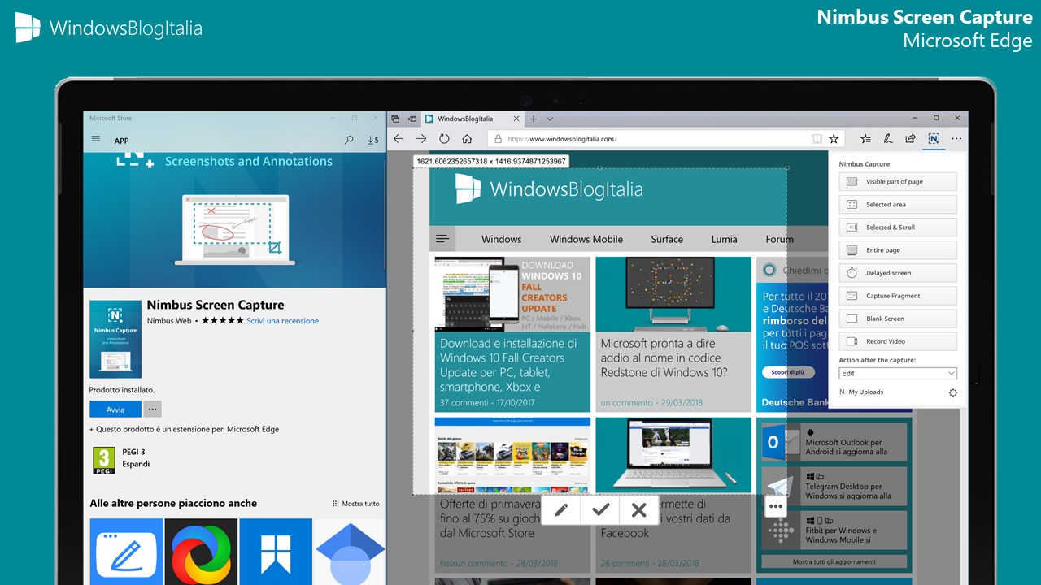This screenshot has width=1041, height=585.
Task: Refresh the page in Edge
Action: (x=444, y=139)
